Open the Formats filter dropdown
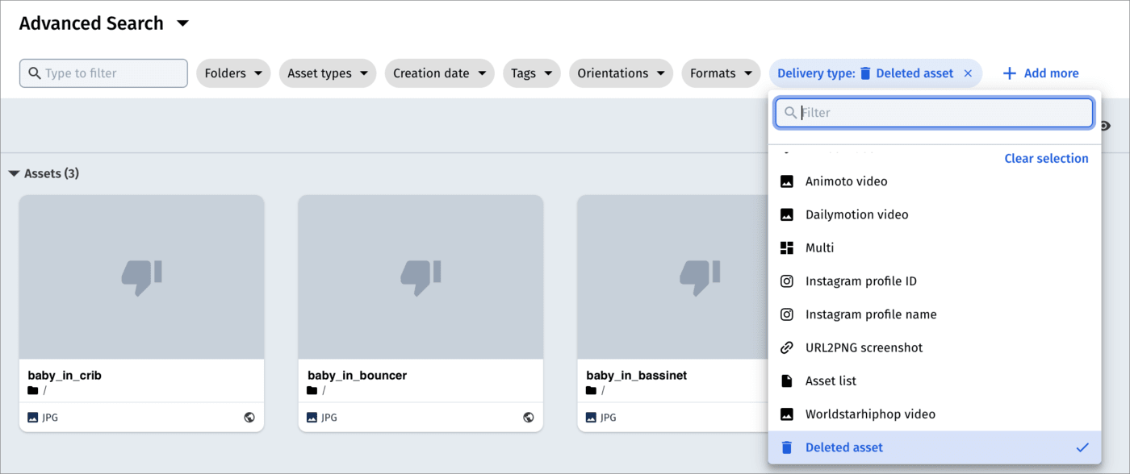This screenshot has height=474, width=1130. (x=722, y=73)
